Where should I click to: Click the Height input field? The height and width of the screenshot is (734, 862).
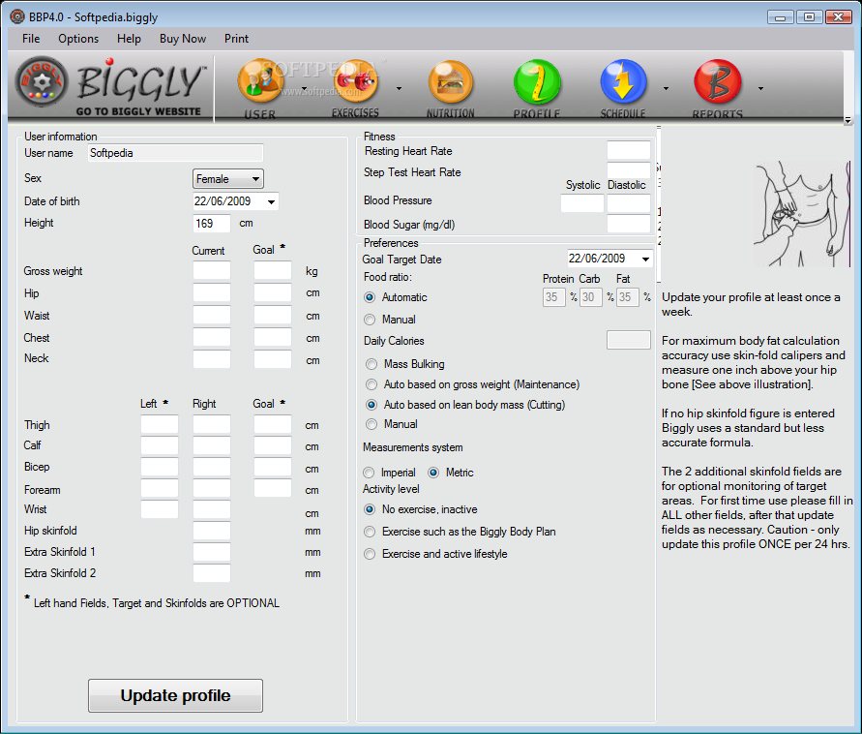pyautogui.click(x=212, y=224)
